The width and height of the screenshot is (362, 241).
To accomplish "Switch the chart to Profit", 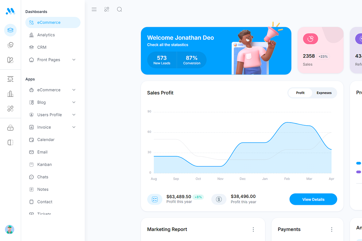I will [x=300, y=93].
